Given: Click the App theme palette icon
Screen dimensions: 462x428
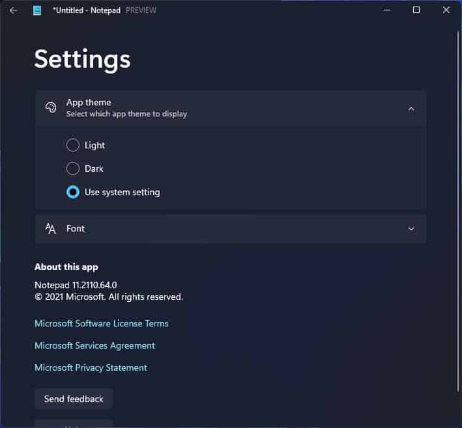Looking at the screenshot, I should pos(51,108).
